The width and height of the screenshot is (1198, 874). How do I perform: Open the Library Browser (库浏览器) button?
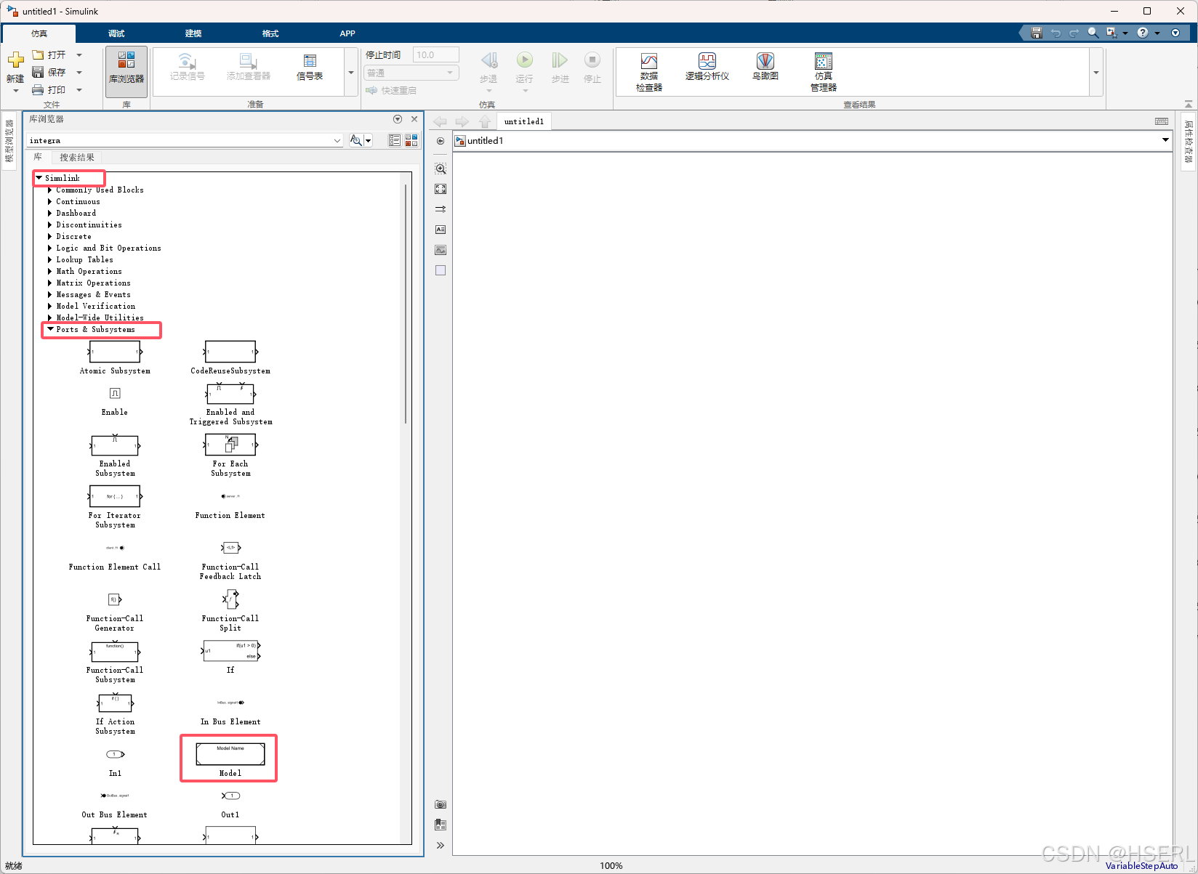pyautogui.click(x=126, y=71)
